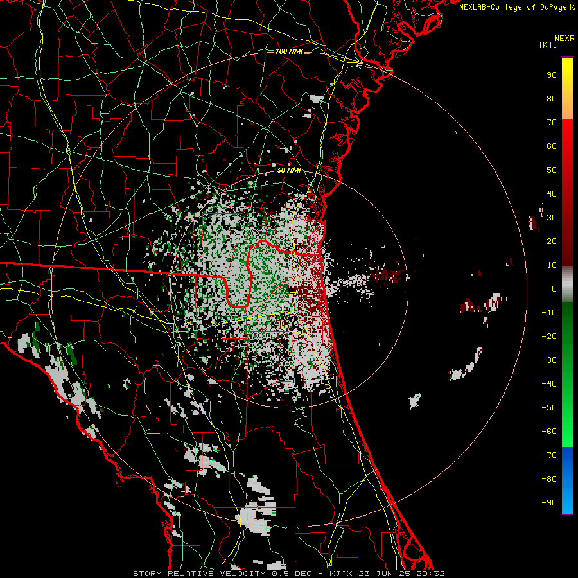578x578 pixels.
Task: Click the -40 knot scale label
Action: point(549,384)
